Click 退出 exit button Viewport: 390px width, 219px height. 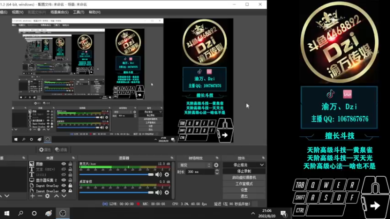(x=244, y=196)
